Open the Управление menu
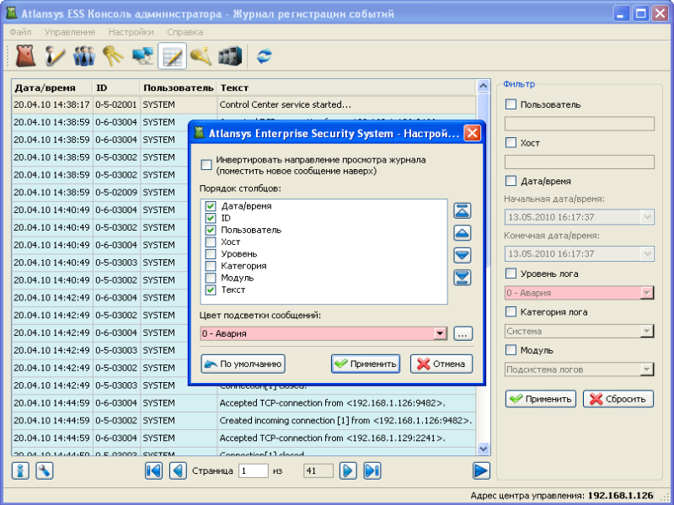 pyautogui.click(x=70, y=32)
